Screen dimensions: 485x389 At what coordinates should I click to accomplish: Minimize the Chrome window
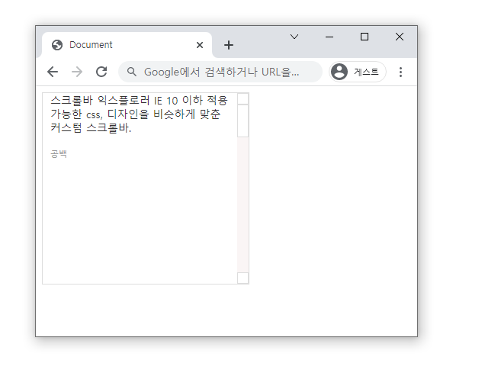(x=329, y=37)
